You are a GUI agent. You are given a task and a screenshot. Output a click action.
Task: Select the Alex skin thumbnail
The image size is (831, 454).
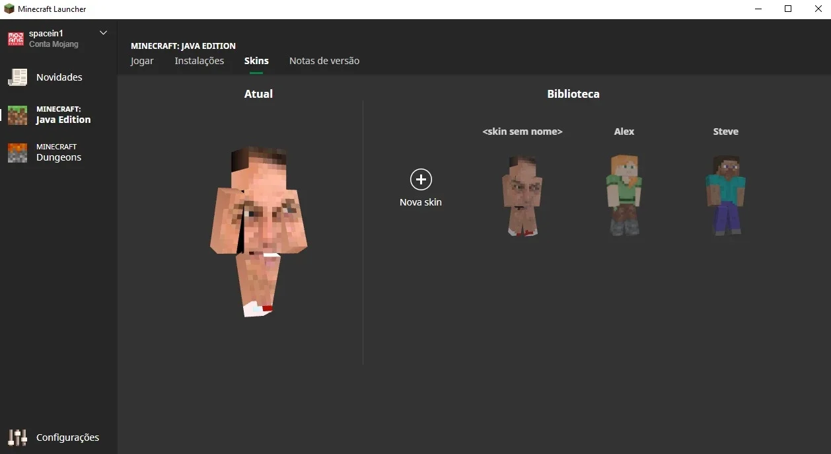pos(624,196)
